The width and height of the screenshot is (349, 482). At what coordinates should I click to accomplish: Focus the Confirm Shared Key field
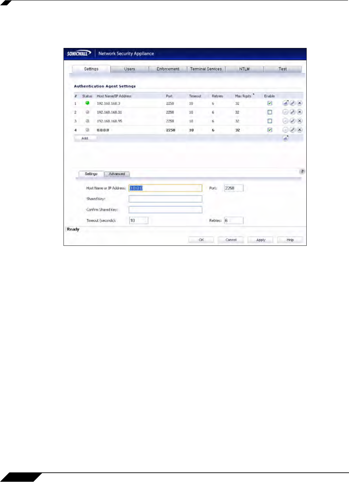pos(165,210)
